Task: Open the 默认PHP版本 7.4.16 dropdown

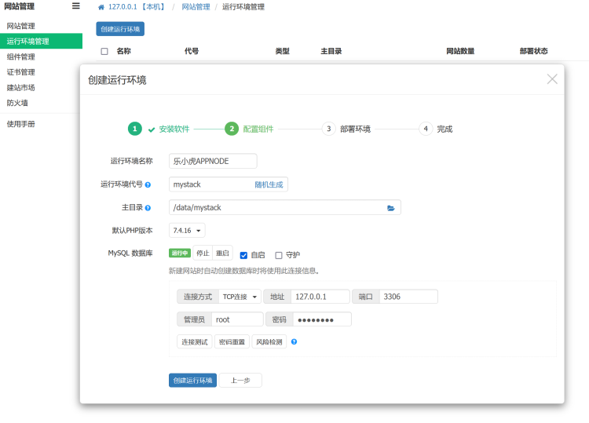Action: tap(187, 231)
